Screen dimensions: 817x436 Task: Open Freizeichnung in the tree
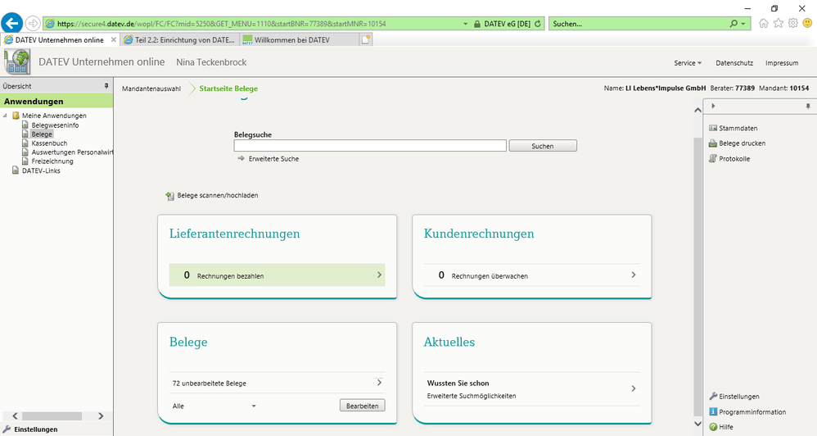pos(52,161)
